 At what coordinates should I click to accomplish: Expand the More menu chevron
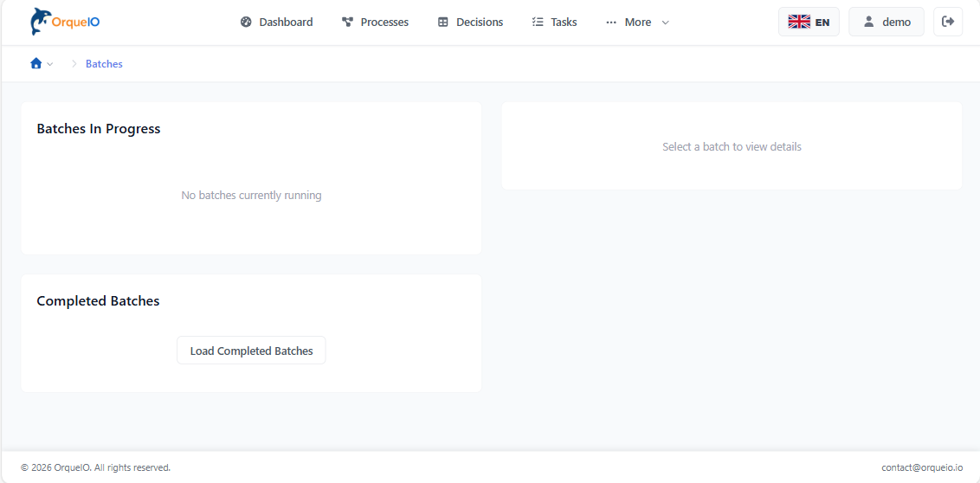665,22
